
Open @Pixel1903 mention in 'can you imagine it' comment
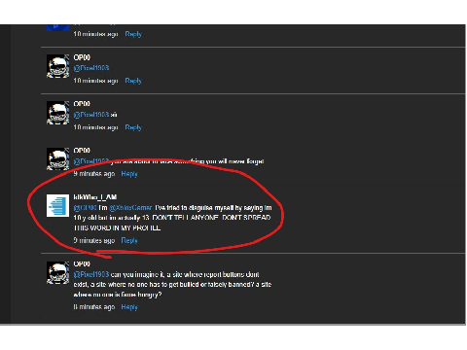[x=91, y=274]
